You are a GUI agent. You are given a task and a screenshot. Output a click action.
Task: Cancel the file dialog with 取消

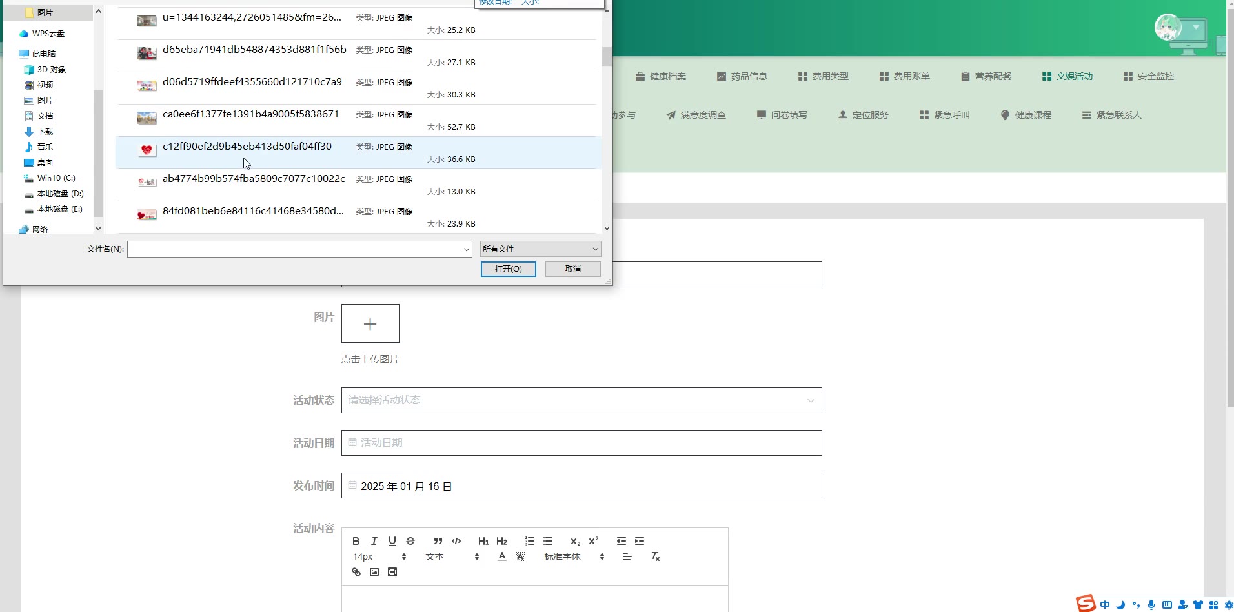(573, 269)
